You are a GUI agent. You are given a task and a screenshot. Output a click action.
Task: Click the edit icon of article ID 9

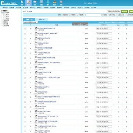coord(36,91)
